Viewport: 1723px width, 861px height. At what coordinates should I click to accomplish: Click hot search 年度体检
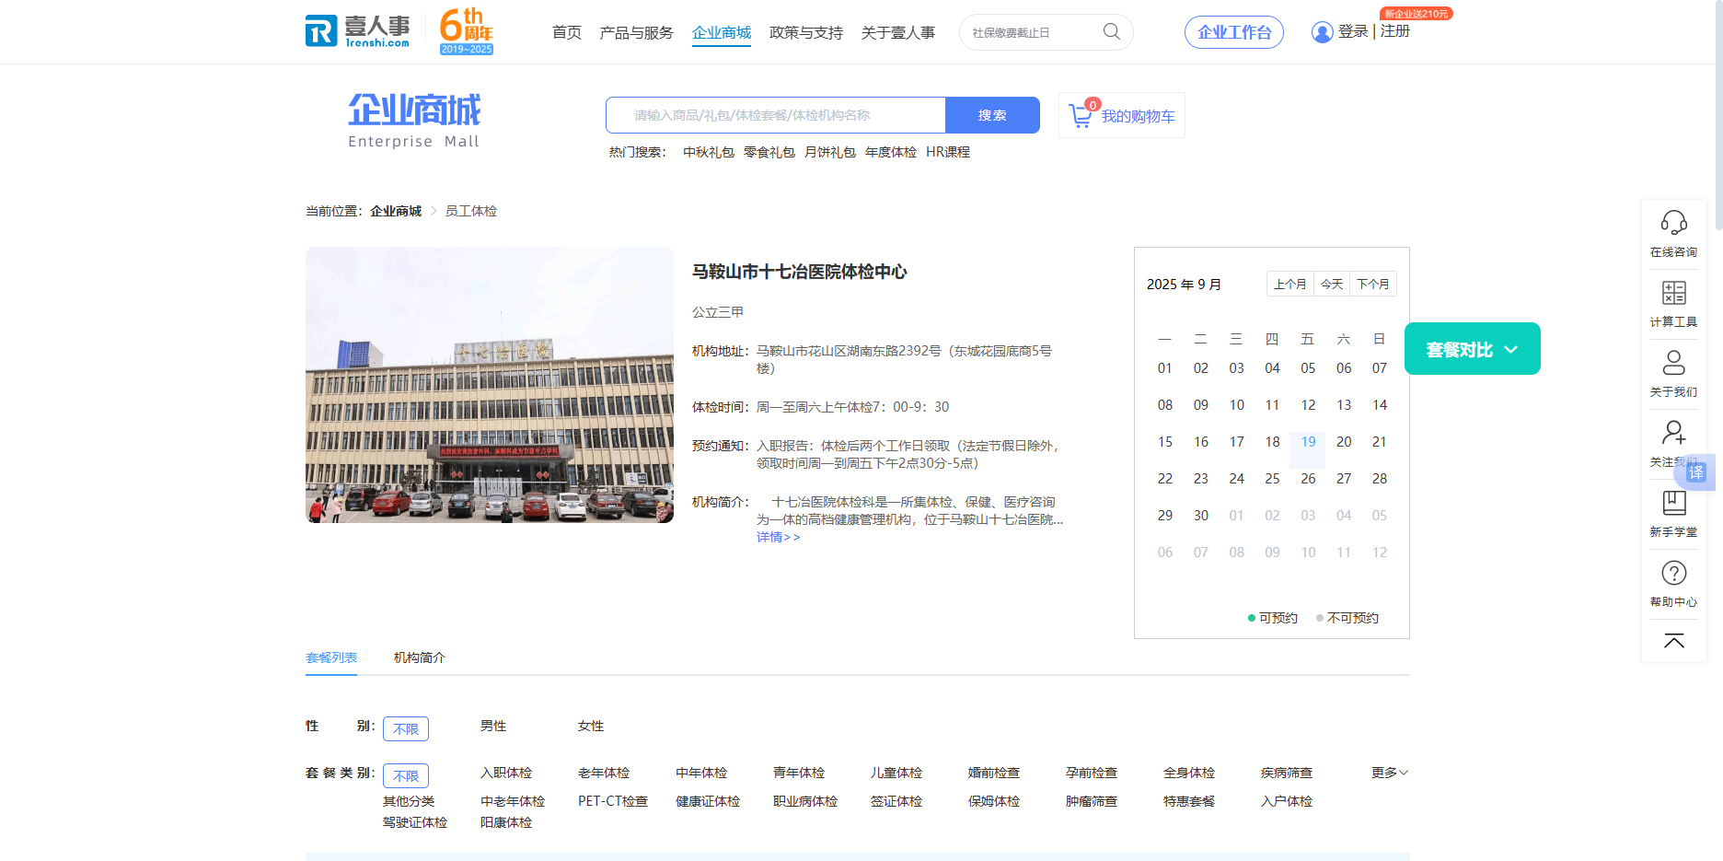coord(891,152)
